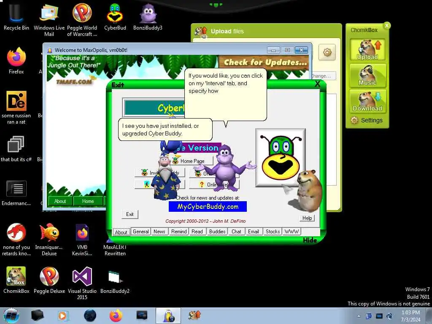
Task: Switch to the News tab
Action: click(159, 232)
